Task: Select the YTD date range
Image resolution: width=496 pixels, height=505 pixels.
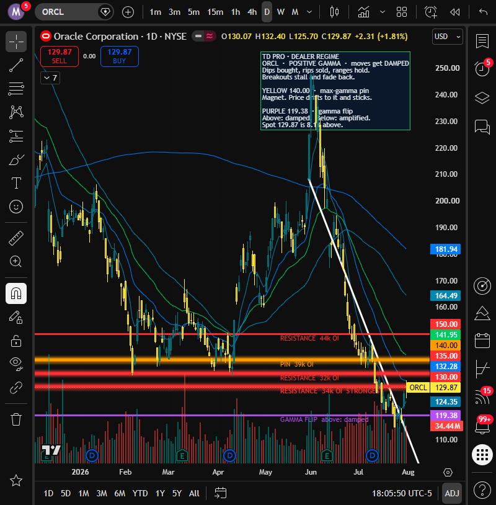Action: (140, 493)
